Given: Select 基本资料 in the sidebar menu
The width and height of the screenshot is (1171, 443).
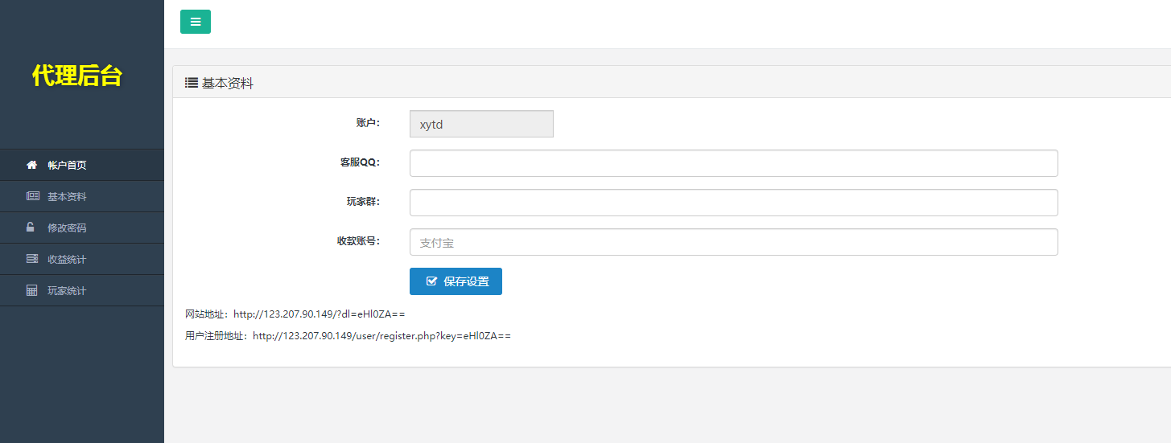Looking at the screenshot, I should coord(67,196).
